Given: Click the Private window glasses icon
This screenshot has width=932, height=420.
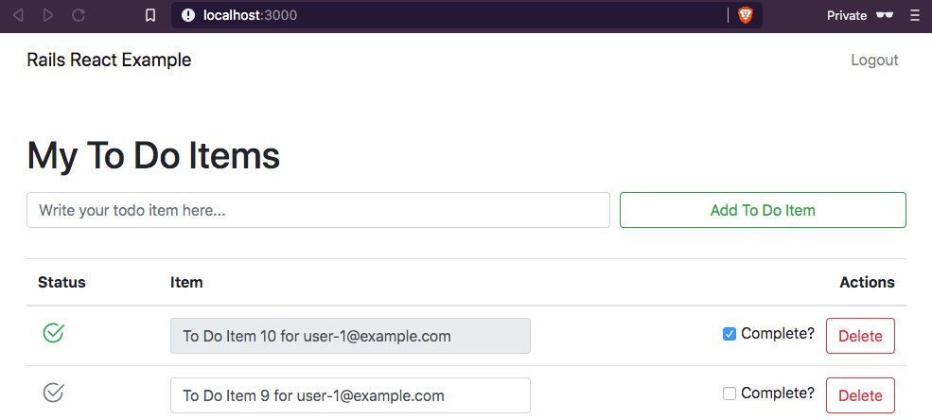Looking at the screenshot, I should pos(885,15).
